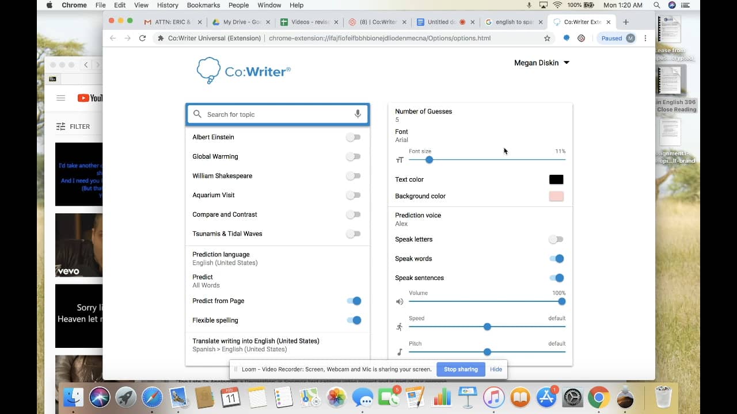Open App Store from the Dock
Viewport: 737px width, 414px height.
[x=546, y=397]
